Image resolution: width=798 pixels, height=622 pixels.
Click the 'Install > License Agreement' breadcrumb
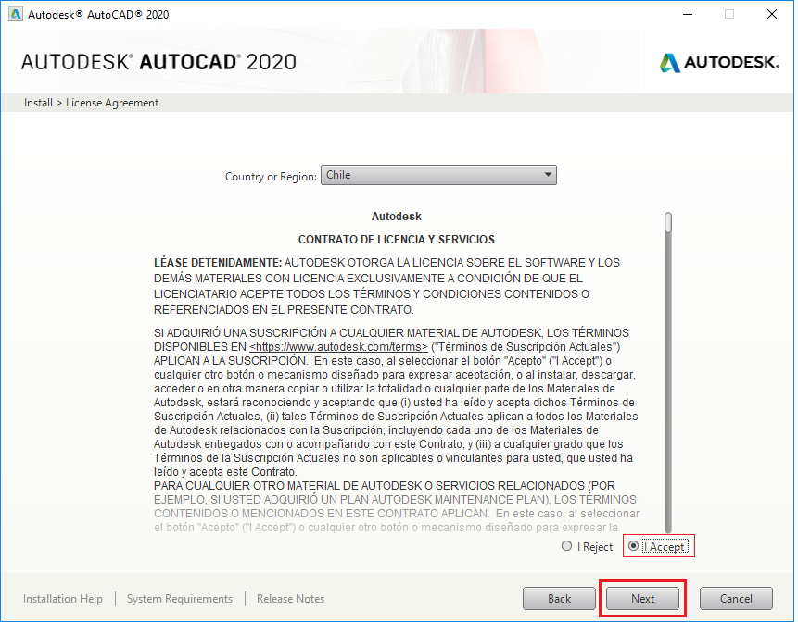click(x=91, y=103)
